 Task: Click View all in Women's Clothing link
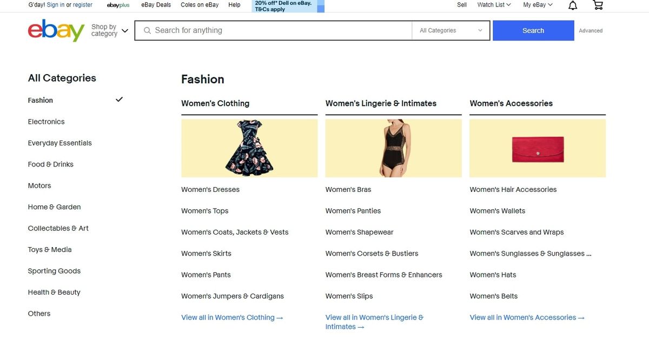[x=231, y=317]
